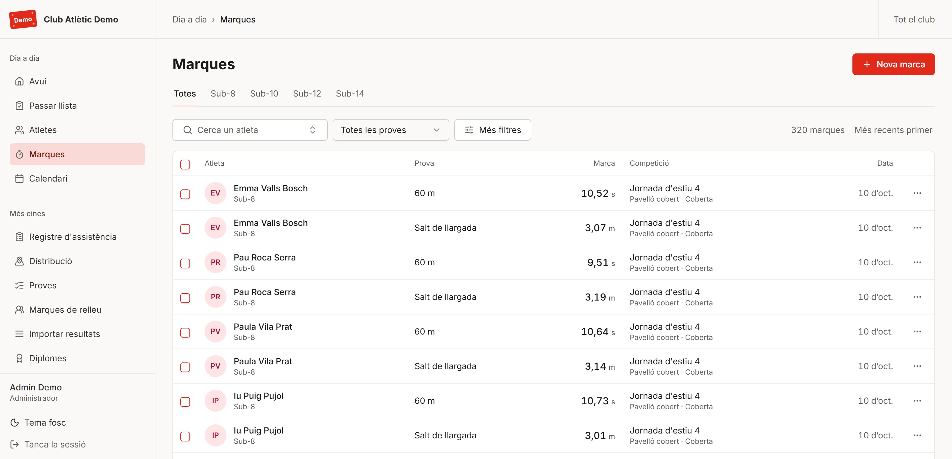Image resolution: width=952 pixels, height=459 pixels.
Task: Click the Registre d'assistència icon
Action: click(19, 237)
